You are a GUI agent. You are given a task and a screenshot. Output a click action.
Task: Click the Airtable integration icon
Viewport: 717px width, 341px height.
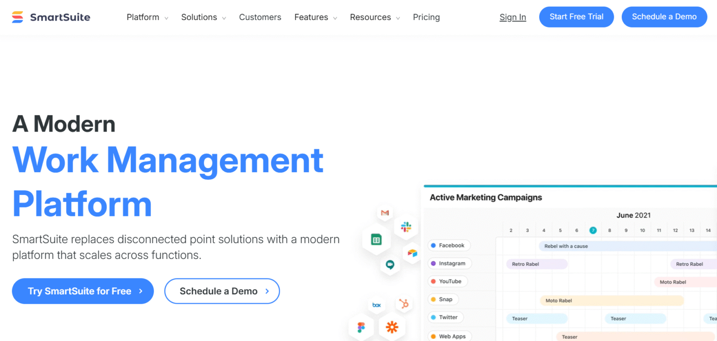point(412,253)
